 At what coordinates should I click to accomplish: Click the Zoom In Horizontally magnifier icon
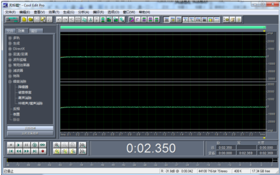[57, 145]
